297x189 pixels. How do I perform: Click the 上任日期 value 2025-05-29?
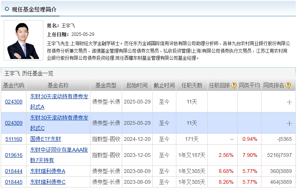pyautogui.click(x=83, y=34)
